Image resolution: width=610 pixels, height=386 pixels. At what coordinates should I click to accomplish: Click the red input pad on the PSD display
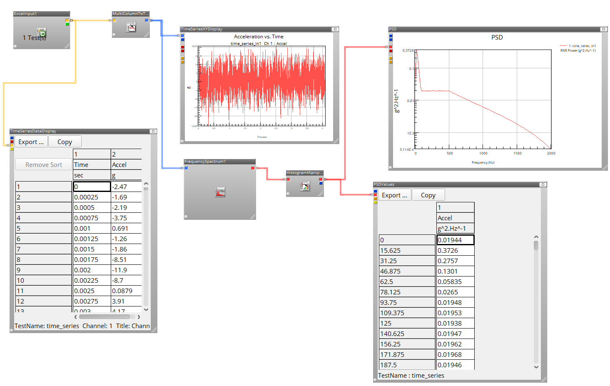point(390,47)
